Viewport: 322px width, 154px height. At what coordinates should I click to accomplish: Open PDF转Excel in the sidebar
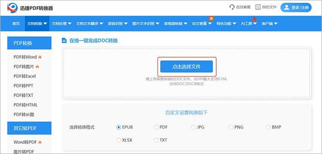tap(24, 76)
